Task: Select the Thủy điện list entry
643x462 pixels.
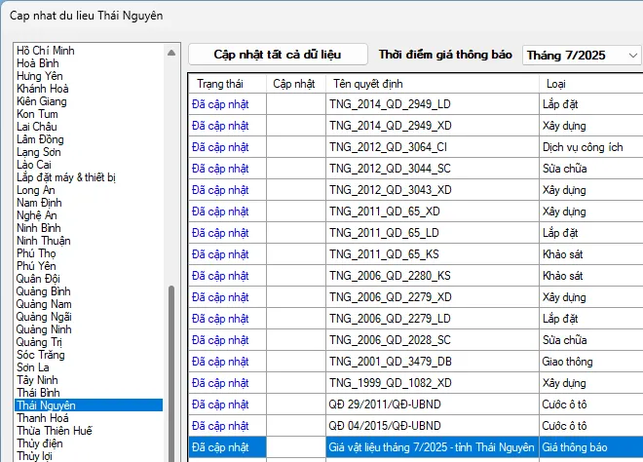Action: (x=38, y=443)
